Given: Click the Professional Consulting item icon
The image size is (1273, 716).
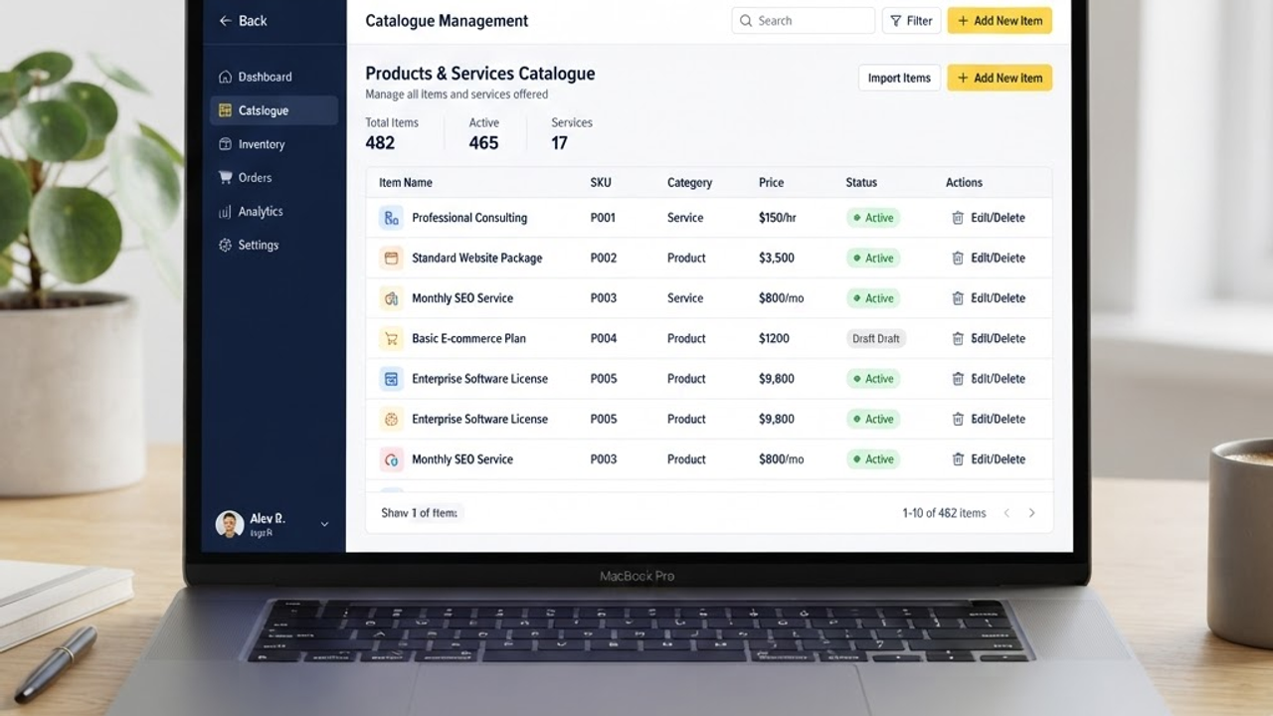Looking at the screenshot, I should (x=391, y=218).
